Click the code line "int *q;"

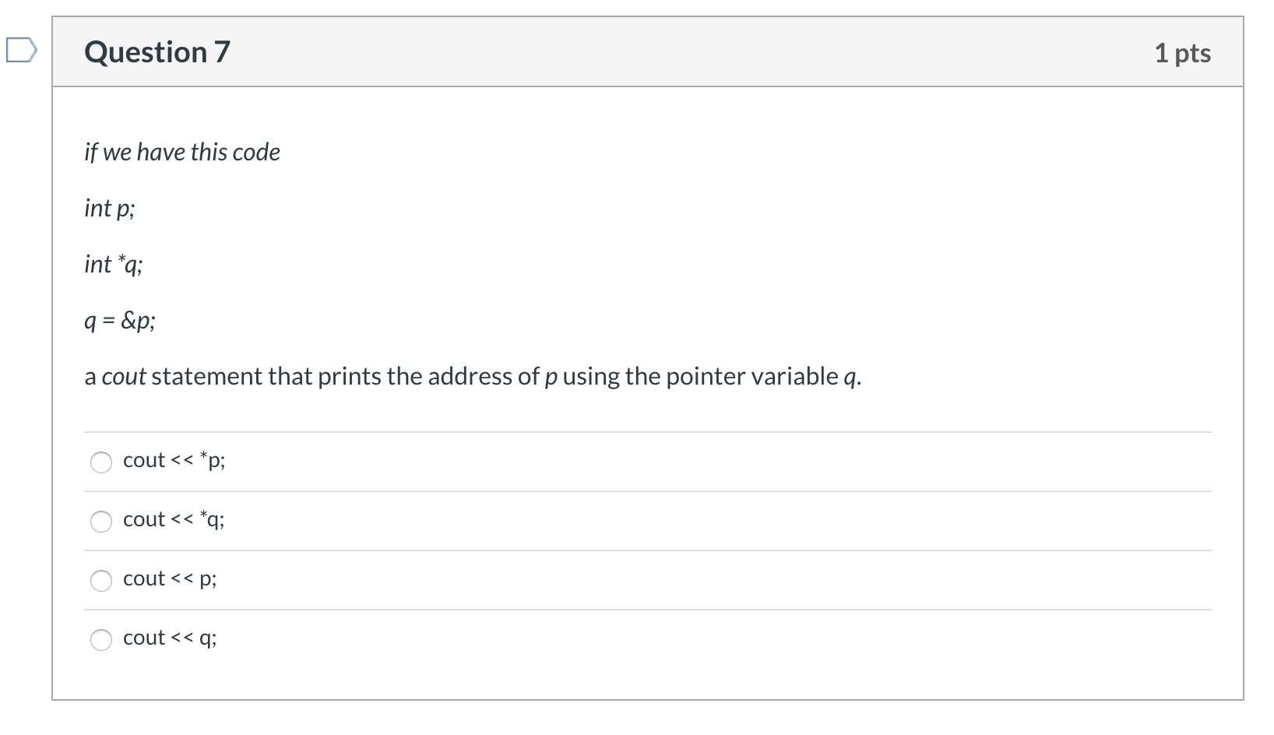[114, 264]
